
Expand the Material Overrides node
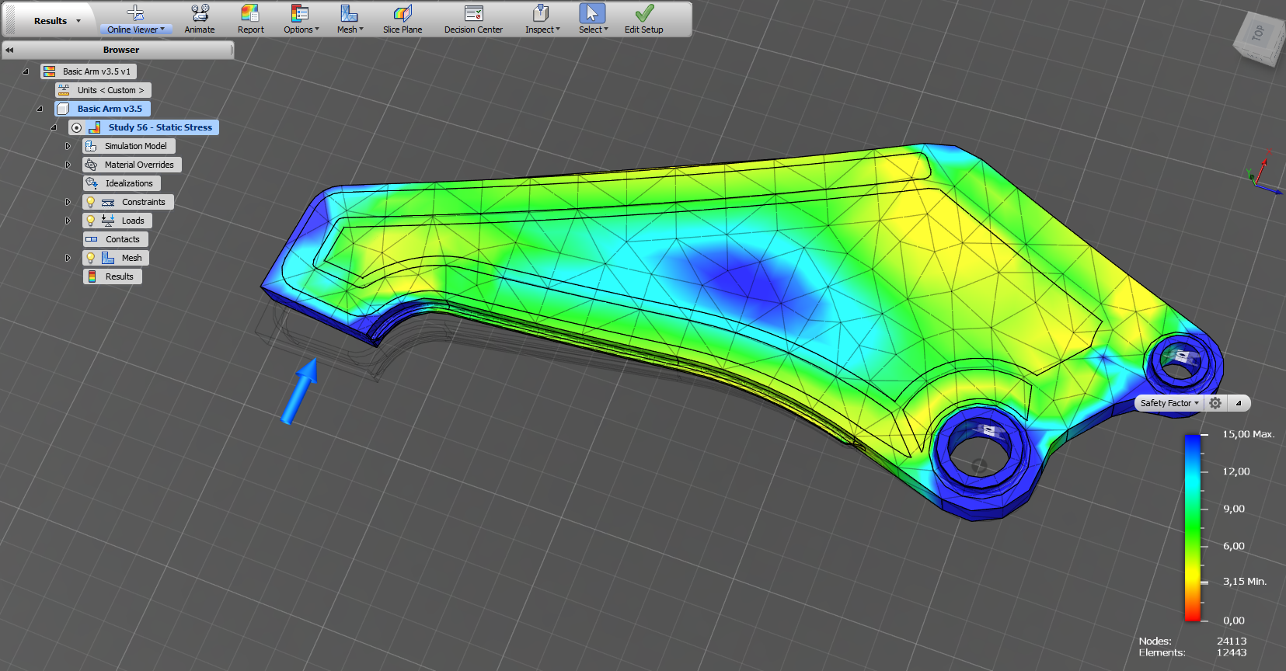68,165
